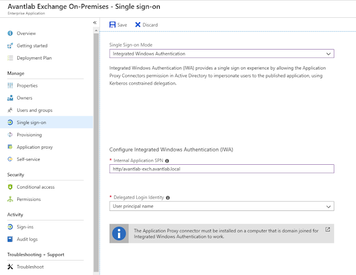356x275 pixels.
Task: Open Users and groups
Action: coord(46,110)
